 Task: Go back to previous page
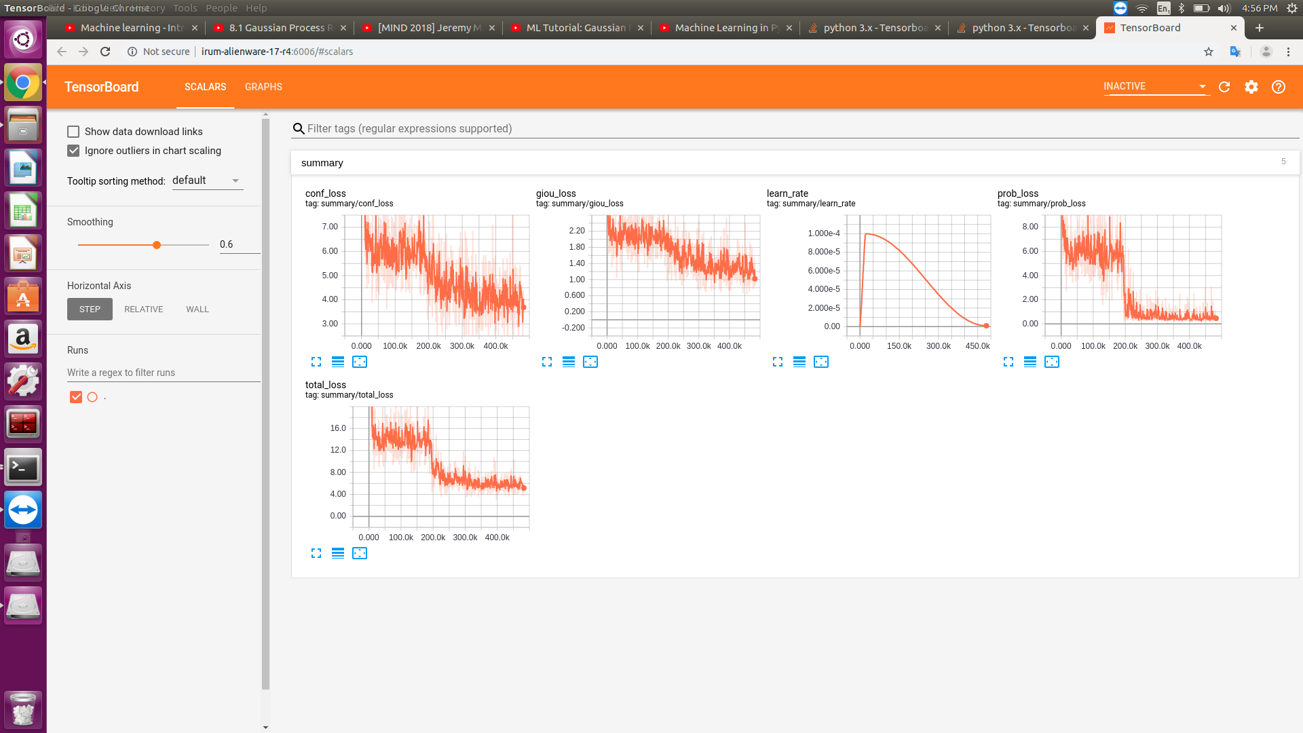pyautogui.click(x=62, y=52)
